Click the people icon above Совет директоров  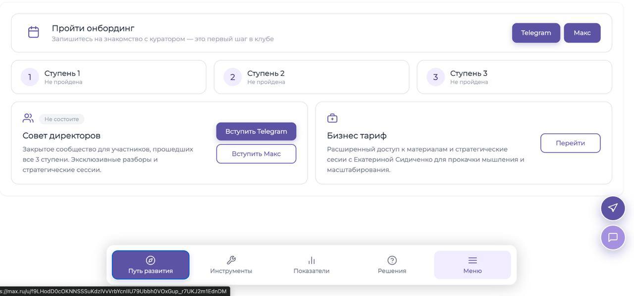(x=28, y=118)
